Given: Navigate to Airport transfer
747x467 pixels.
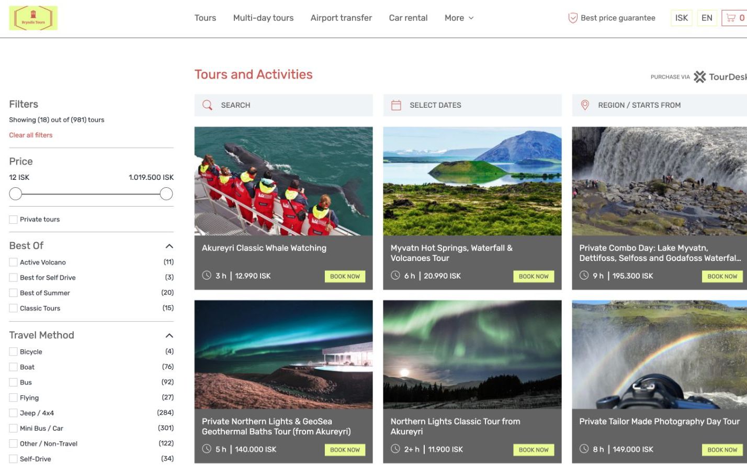Looking at the screenshot, I should point(341,18).
